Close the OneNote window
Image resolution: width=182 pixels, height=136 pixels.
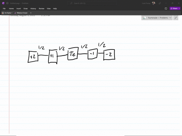(x=179, y=3)
